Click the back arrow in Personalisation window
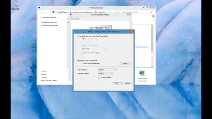The height and width of the screenshot is (119, 212). coord(40,12)
